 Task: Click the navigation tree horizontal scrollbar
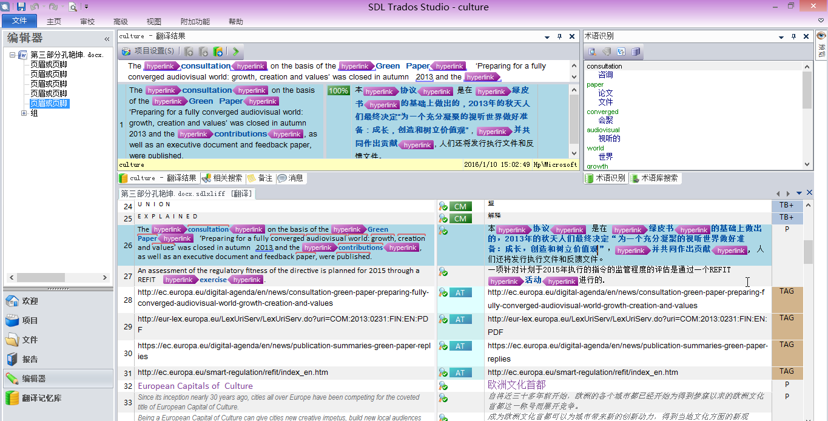pyautogui.click(x=58, y=277)
